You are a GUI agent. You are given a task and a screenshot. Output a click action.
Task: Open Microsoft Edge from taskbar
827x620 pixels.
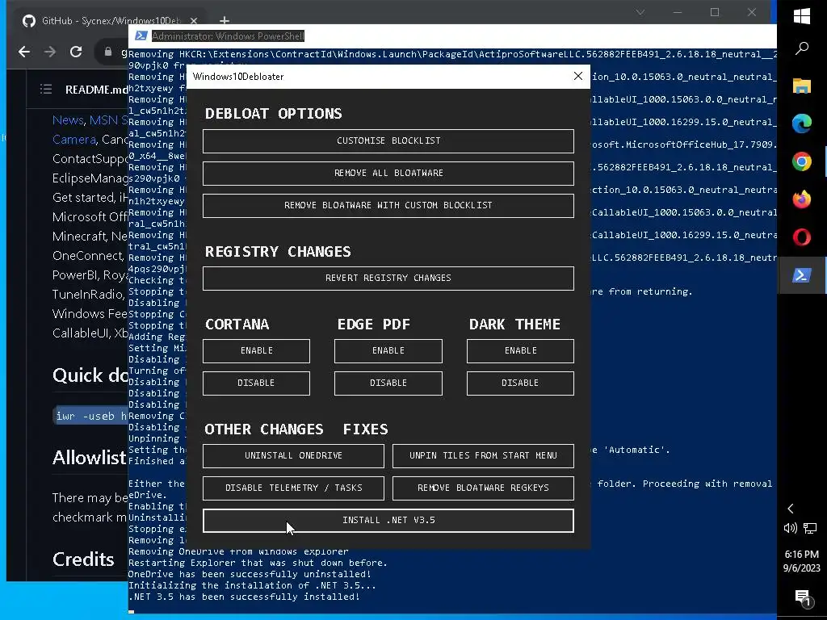pyautogui.click(x=802, y=124)
